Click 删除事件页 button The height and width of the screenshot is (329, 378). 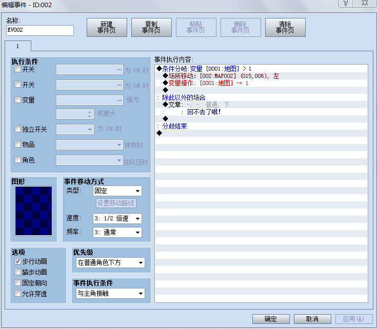coord(241,28)
